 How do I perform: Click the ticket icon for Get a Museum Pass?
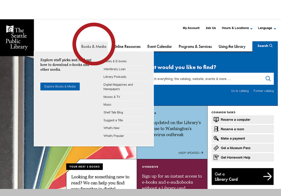[x=216, y=148]
